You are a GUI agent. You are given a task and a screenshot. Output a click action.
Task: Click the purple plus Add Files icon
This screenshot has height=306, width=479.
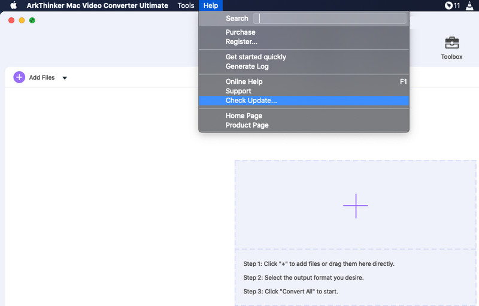pyautogui.click(x=19, y=78)
